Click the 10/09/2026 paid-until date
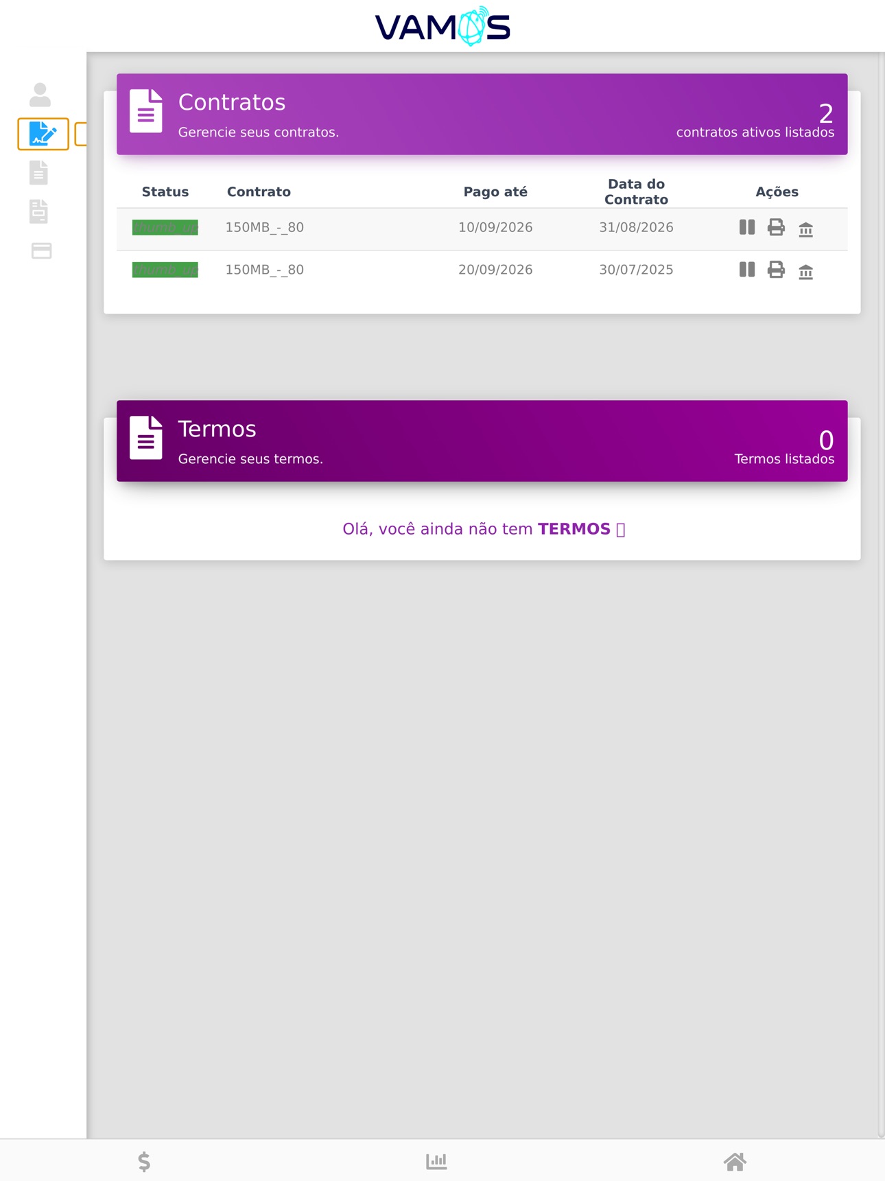The image size is (885, 1181). click(x=495, y=227)
